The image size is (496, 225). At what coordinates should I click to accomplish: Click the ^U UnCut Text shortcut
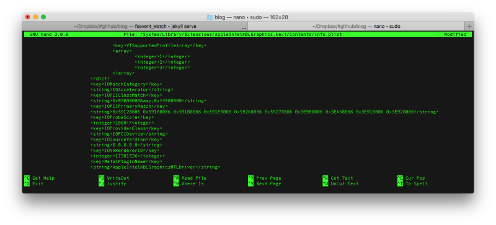340,183
